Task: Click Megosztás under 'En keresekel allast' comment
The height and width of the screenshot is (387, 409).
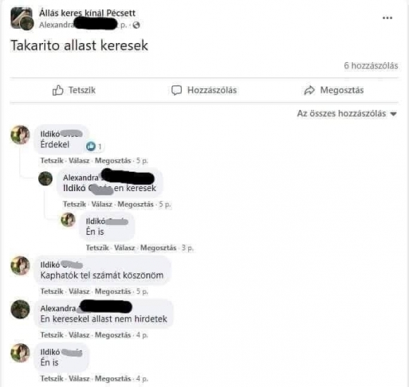Action: [x=113, y=335]
